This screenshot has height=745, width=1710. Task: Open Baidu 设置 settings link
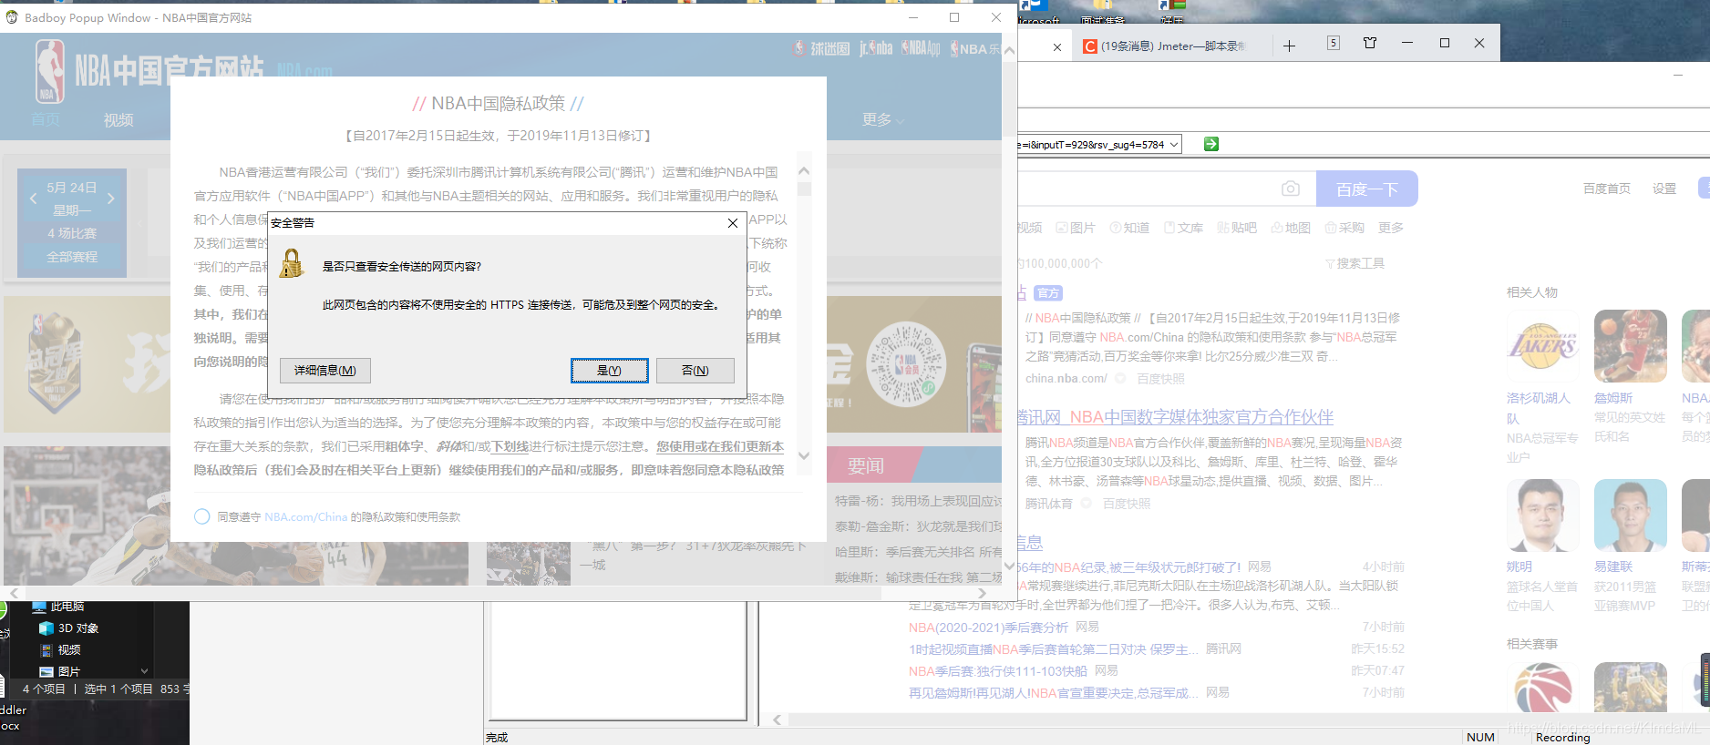tap(1664, 189)
